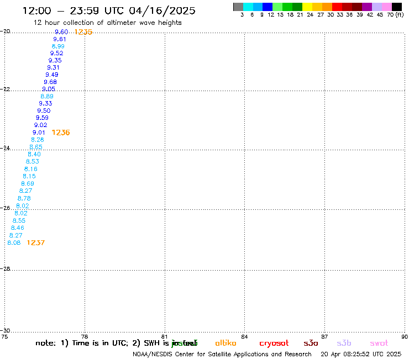
Task: Click the gray swatch in color scale
Action: pos(238,7)
